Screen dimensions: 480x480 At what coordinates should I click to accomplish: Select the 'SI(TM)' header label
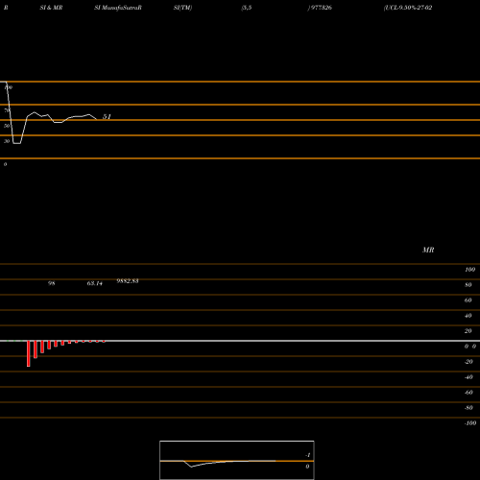[x=182, y=8]
